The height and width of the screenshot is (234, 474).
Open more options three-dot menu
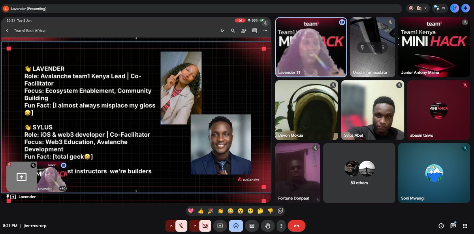281,226
